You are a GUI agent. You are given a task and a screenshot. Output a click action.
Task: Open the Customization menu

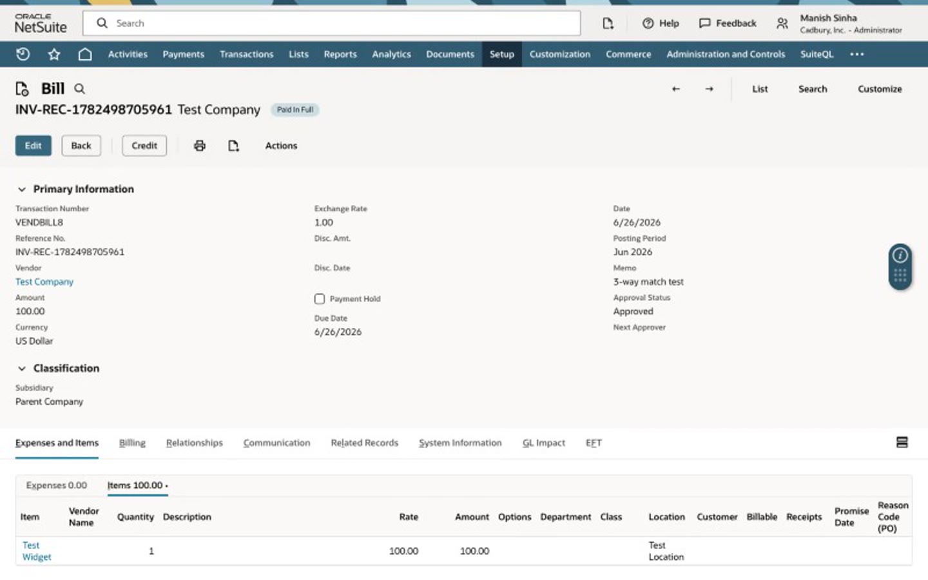pos(559,54)
